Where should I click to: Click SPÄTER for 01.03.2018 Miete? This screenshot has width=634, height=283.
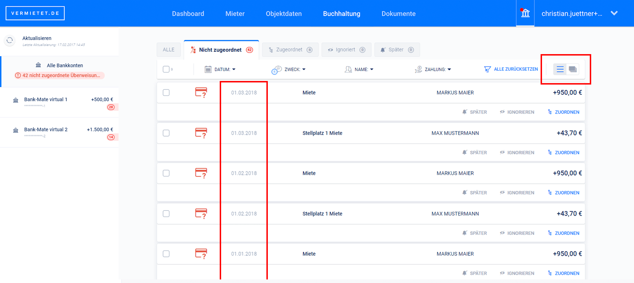click(474, 112)
